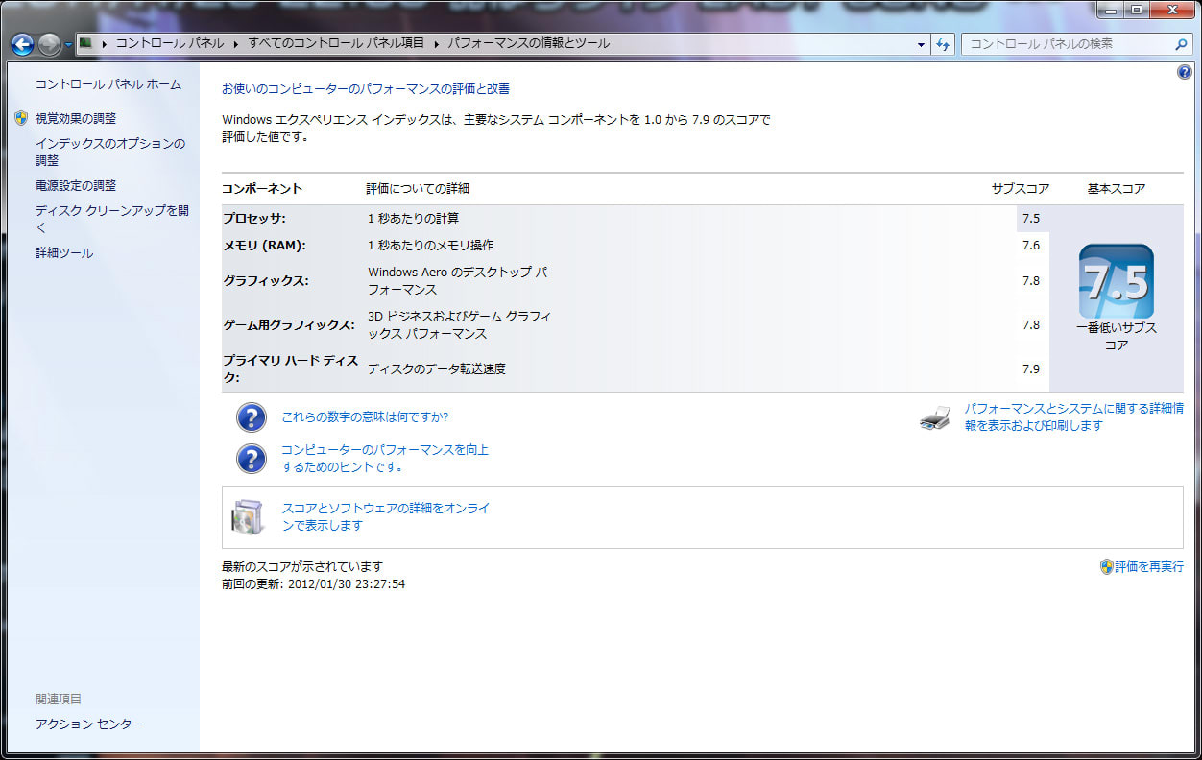Screen dimensions: 1202x760
Task: Open アクション センター link
Action: point(89,724)
